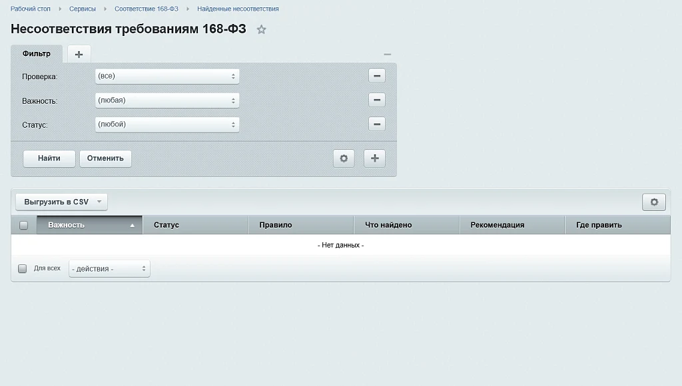Add page to favorites with star icon
The width and height of the screenshot is (682, 386).
pos(261,29)
